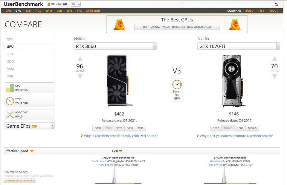Upvote the RTX 3060 arrow
This screenshot has height=185, width=287.
pyautogui.click(x=80, y=58)
